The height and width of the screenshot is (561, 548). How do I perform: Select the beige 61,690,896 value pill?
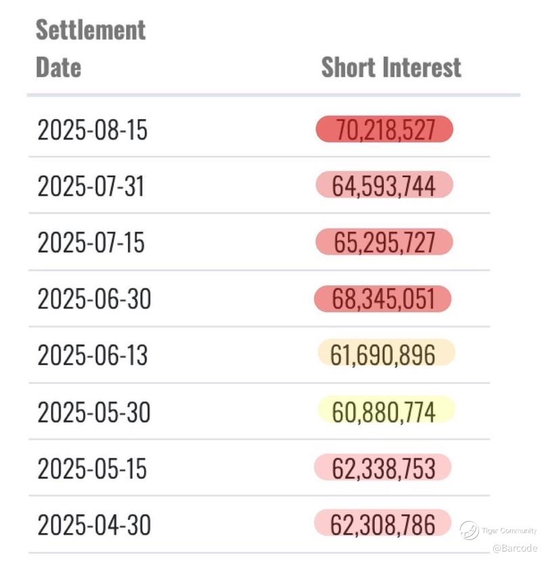386,354
